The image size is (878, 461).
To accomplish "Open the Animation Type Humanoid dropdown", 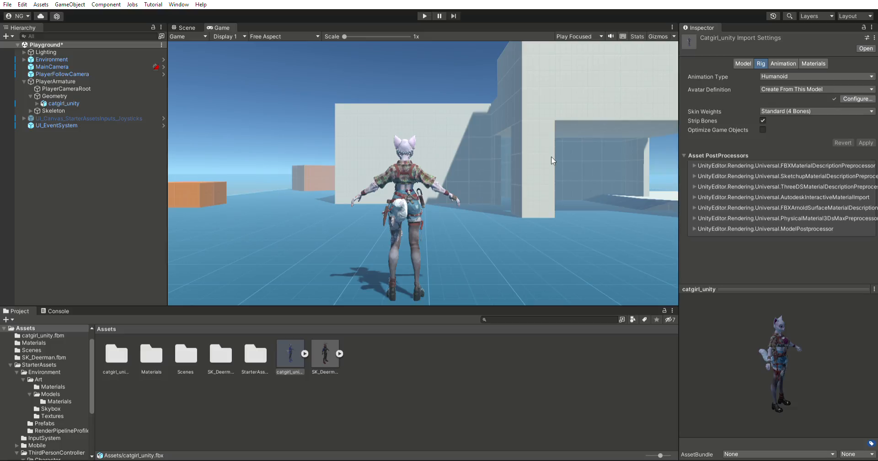I will tap(817, 76).
